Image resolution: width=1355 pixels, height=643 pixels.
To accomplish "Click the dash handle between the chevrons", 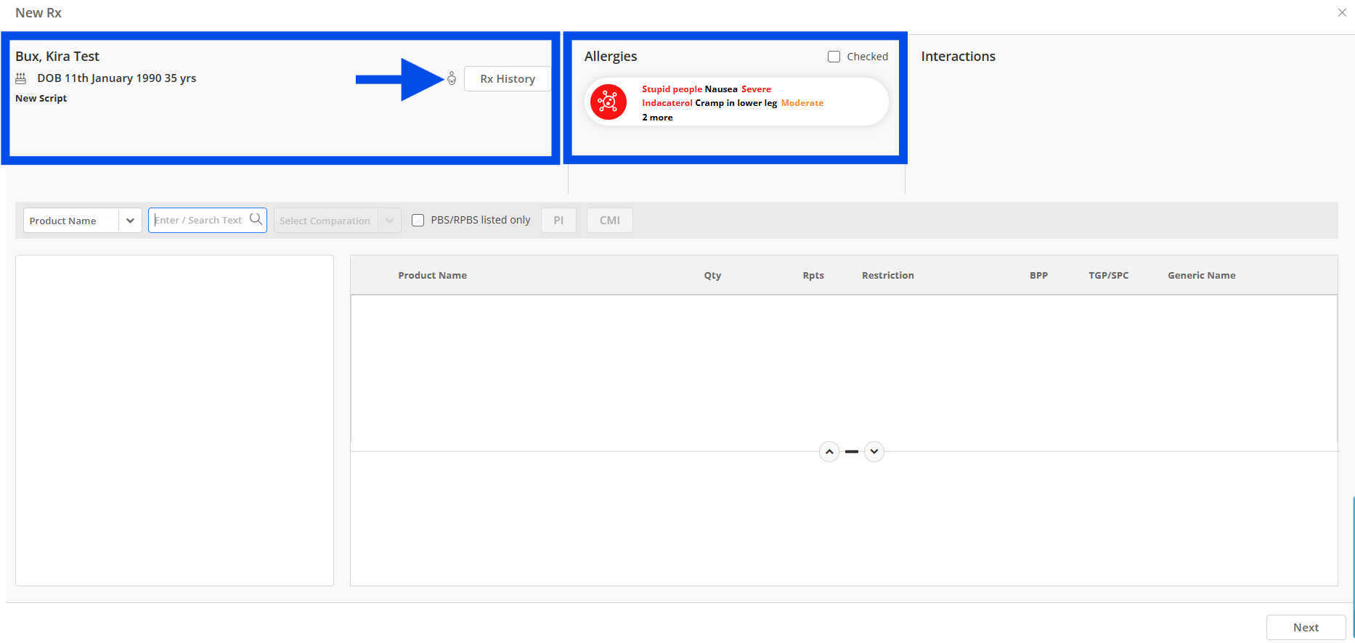I will [x=852, y=451].
